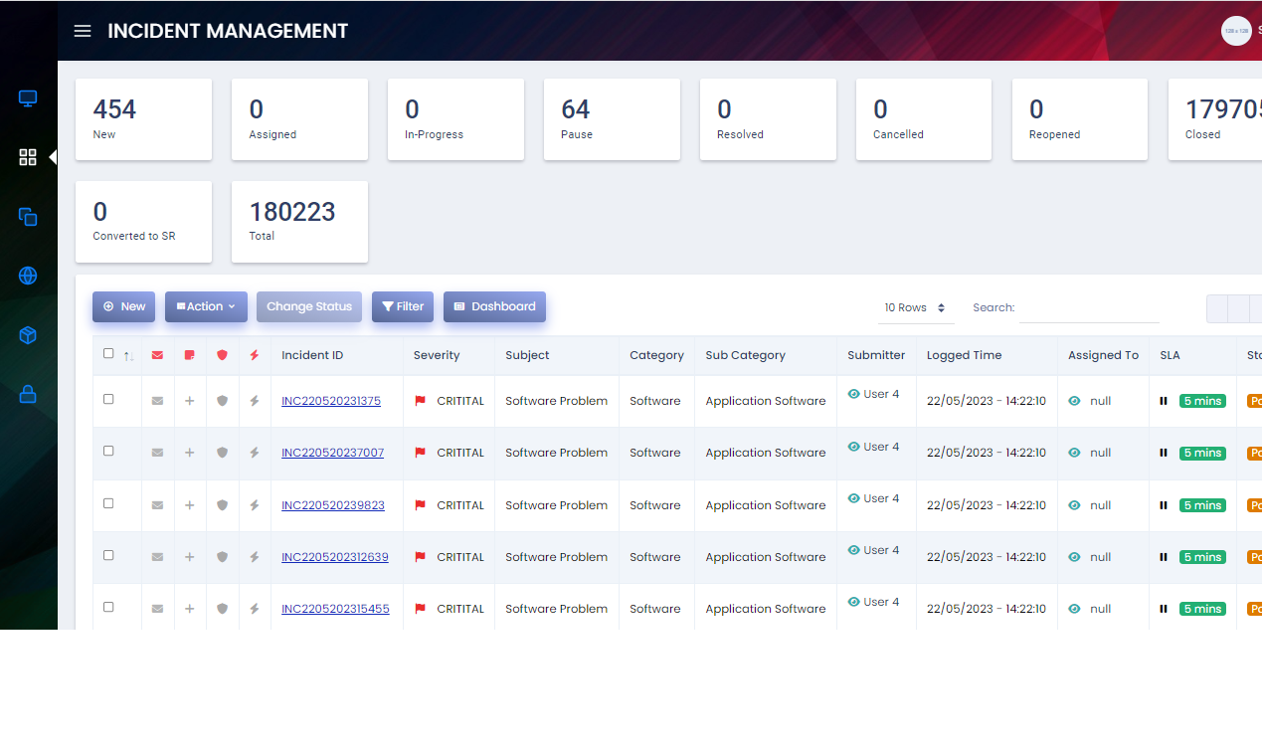Viewport: 1263px width, 756px height.
Task: Click the 5 mins SLA badge in INC220520231375 row
Action: click(1202, 401)
